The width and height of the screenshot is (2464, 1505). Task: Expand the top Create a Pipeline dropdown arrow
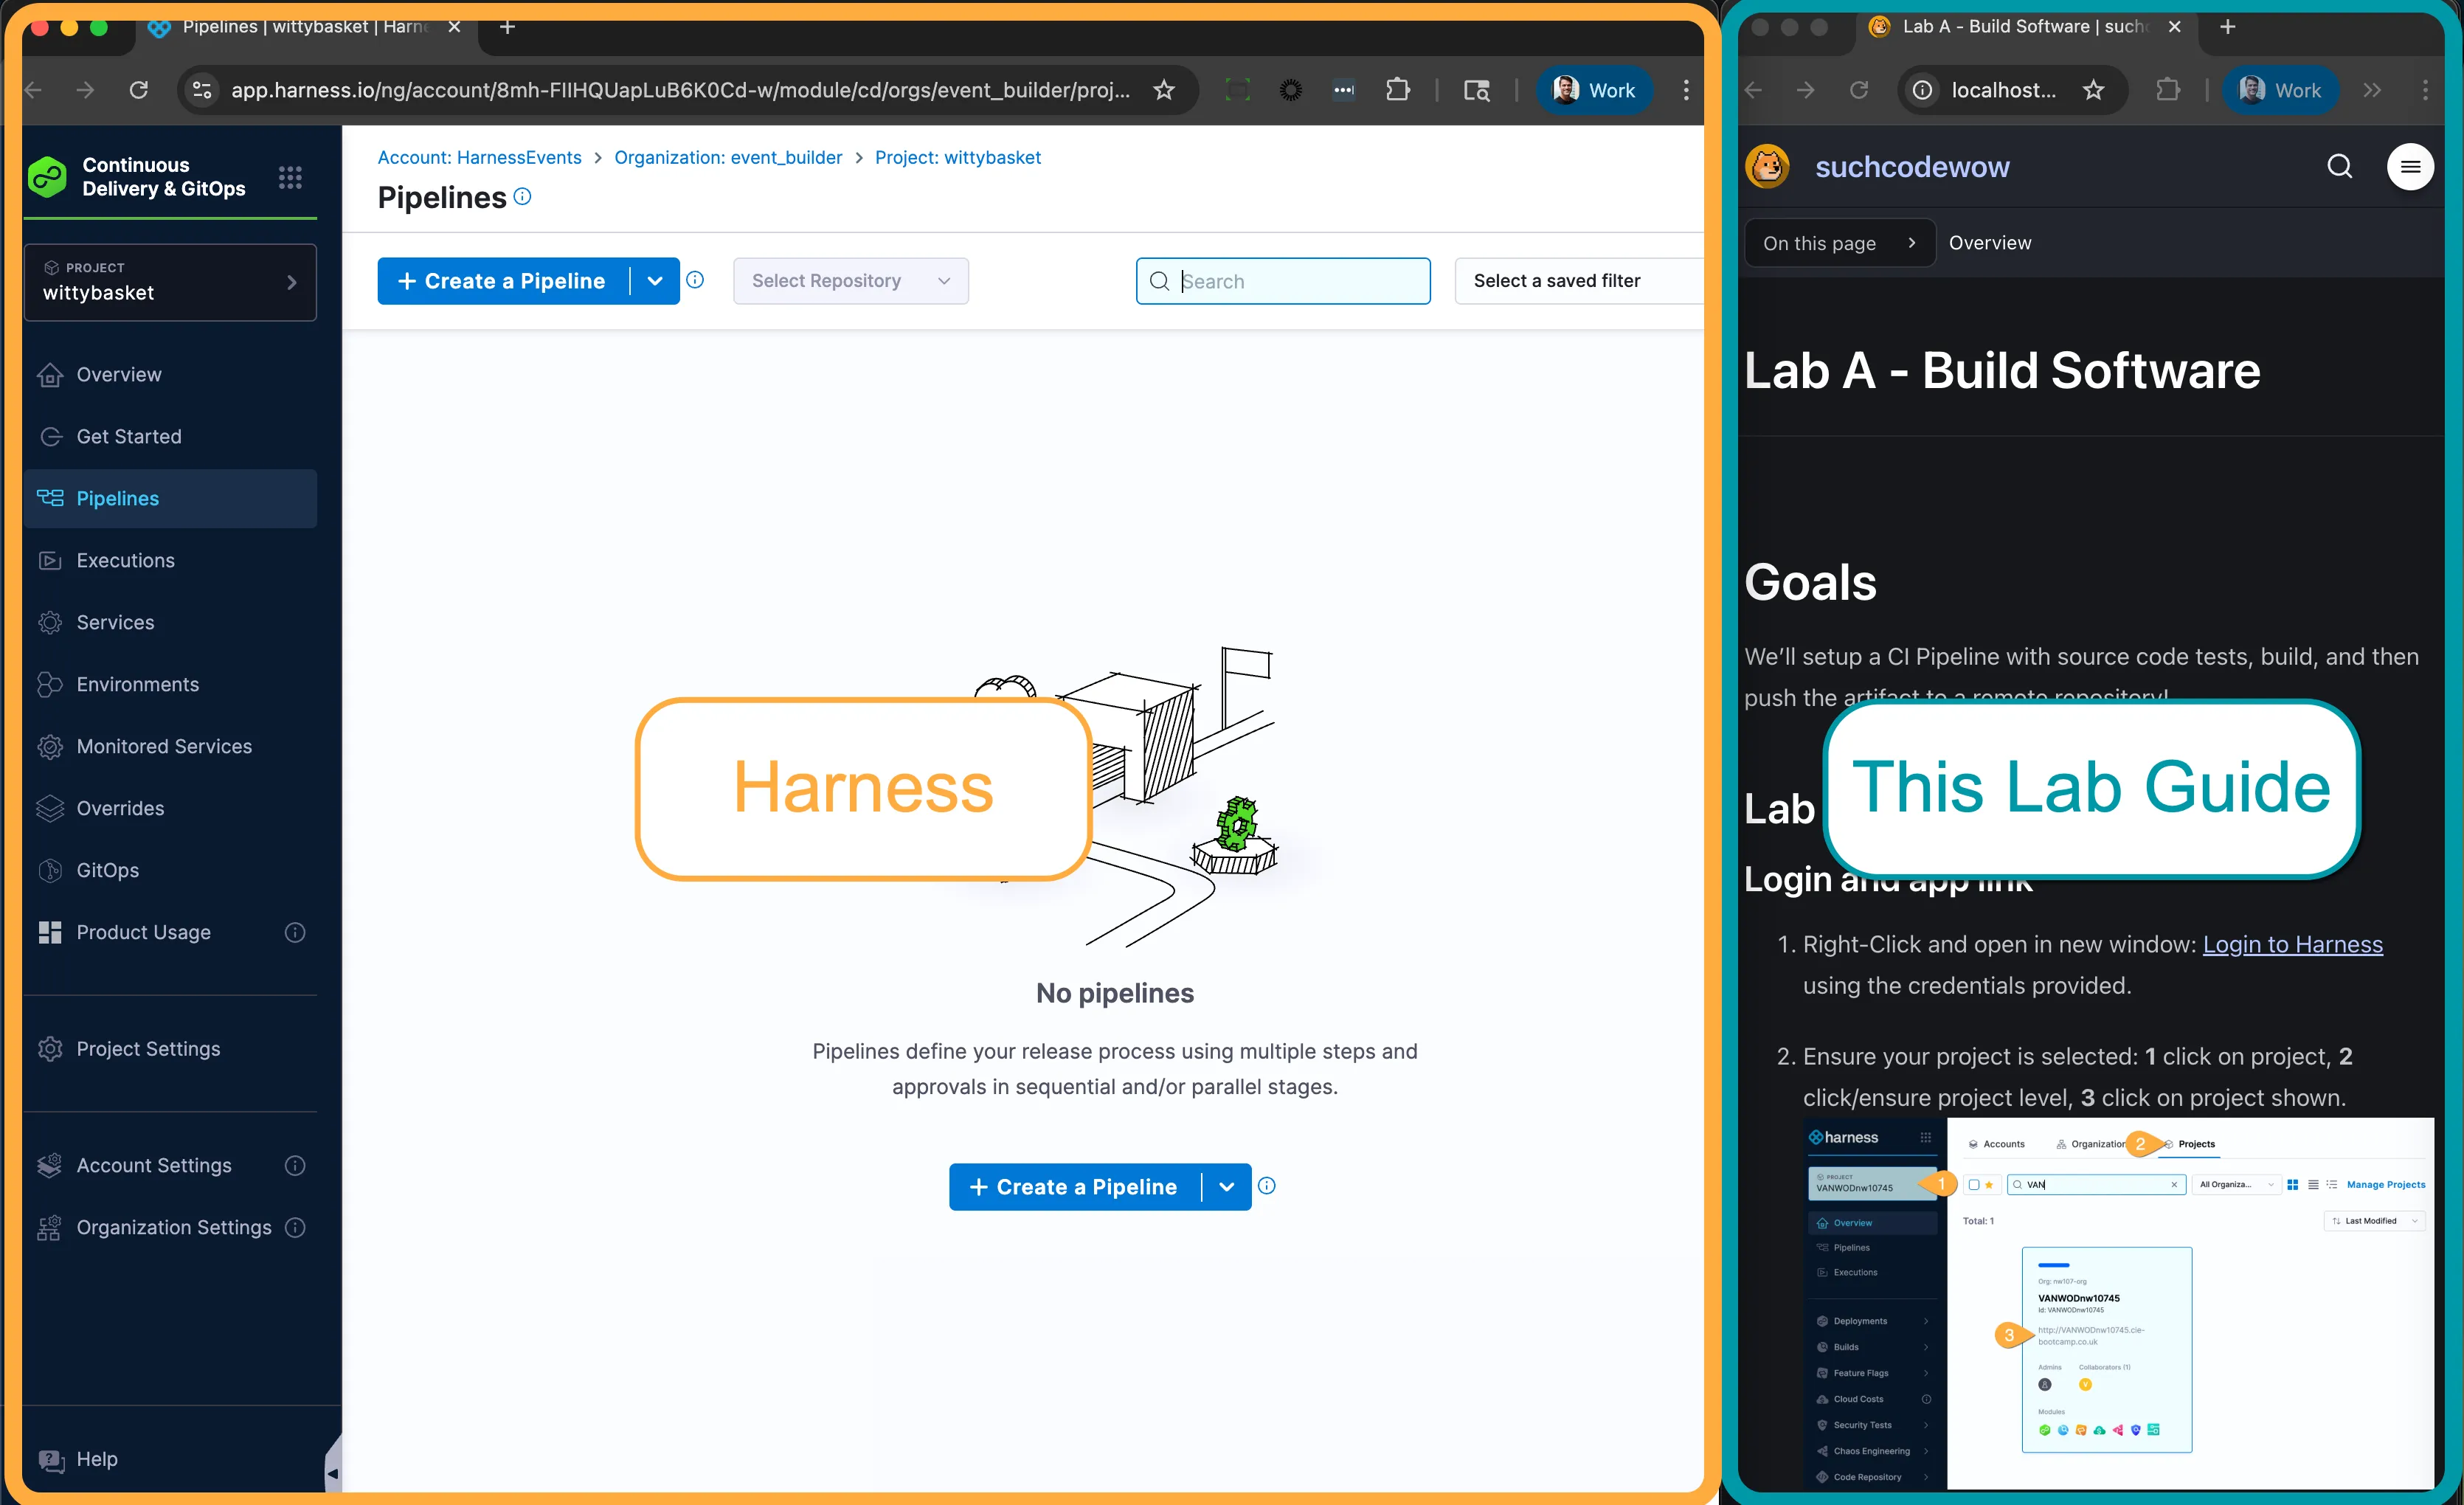655,281
